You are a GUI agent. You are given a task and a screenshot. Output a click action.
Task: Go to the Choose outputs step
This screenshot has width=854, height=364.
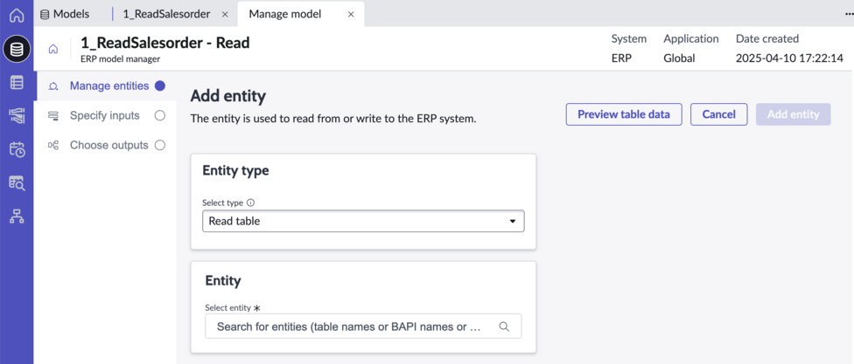108,145
